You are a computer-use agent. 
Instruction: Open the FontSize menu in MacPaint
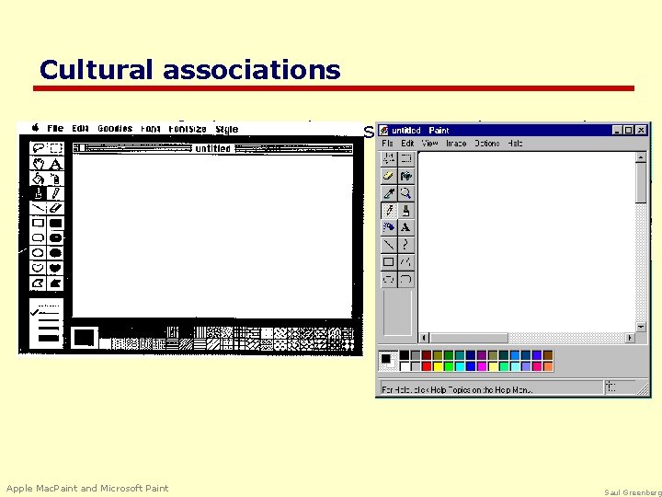click(x=187, y=129)
